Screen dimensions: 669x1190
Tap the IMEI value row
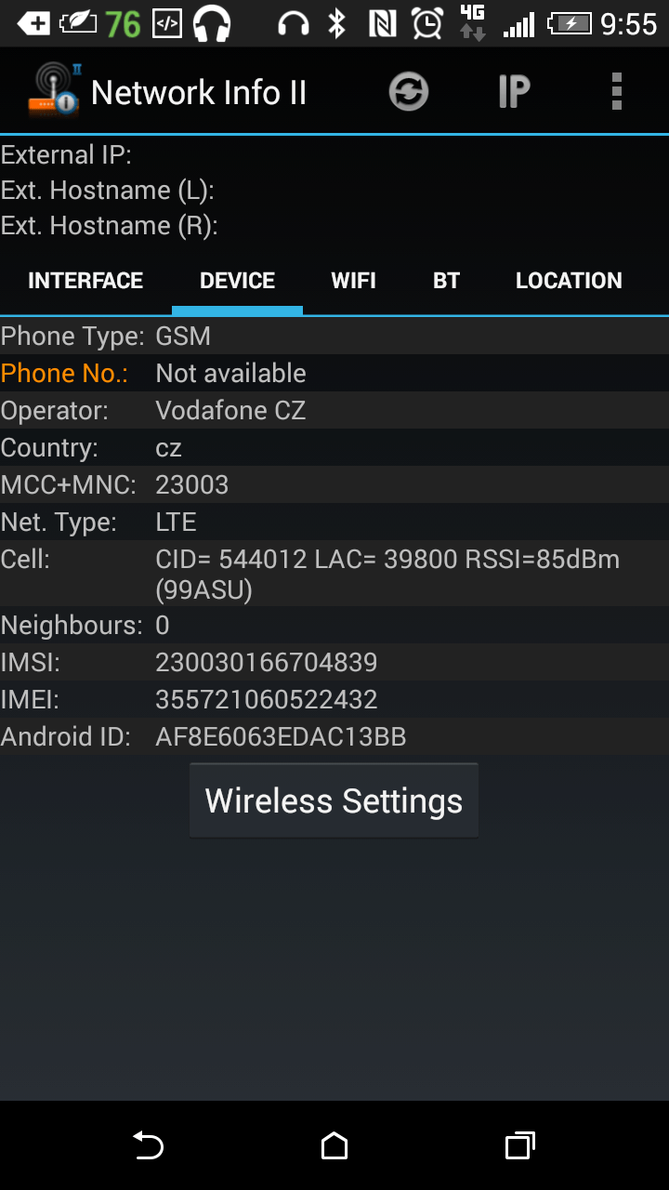pyautogui.click(x=334, y=699)
